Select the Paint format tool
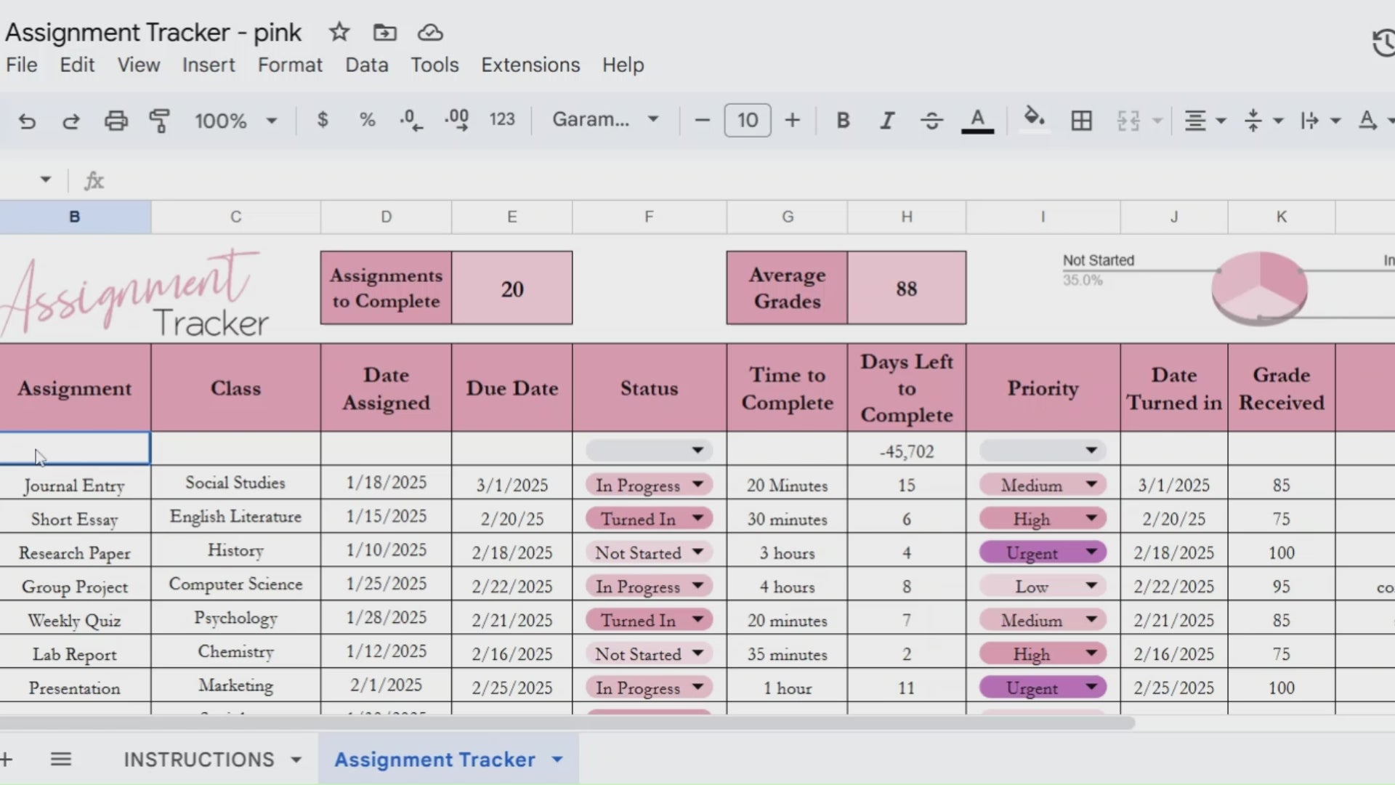This screenshot has height=785, width=1395. [x=160, y=120]
